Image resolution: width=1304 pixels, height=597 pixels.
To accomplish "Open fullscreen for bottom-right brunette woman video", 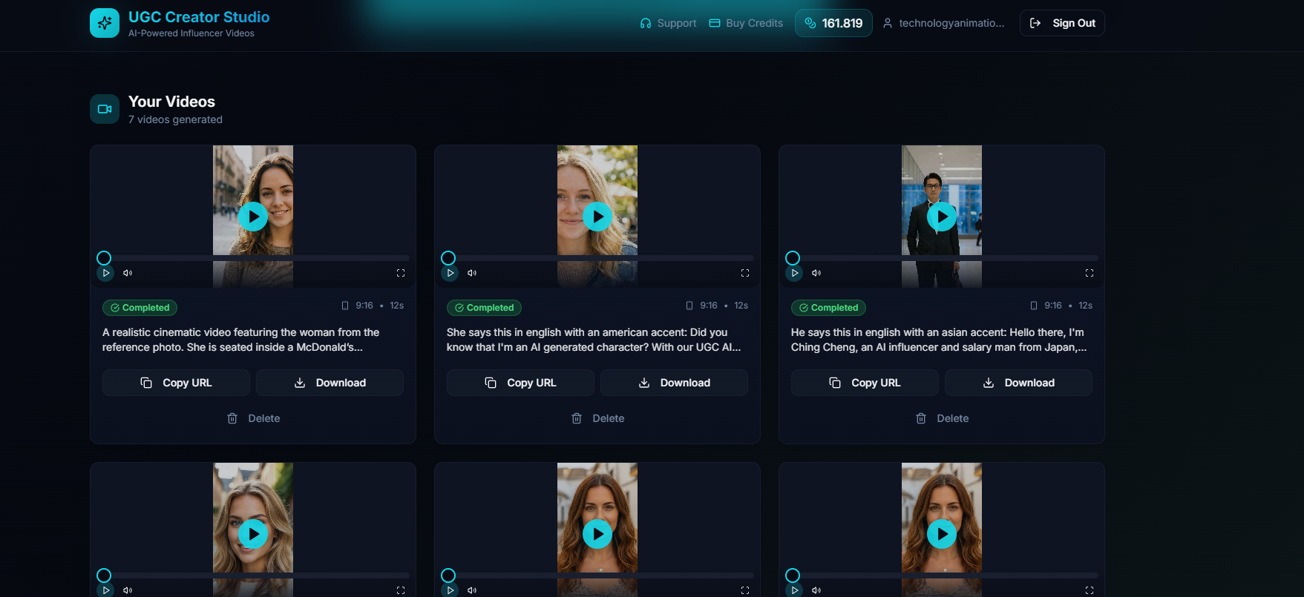I will tap(1090, 590).
